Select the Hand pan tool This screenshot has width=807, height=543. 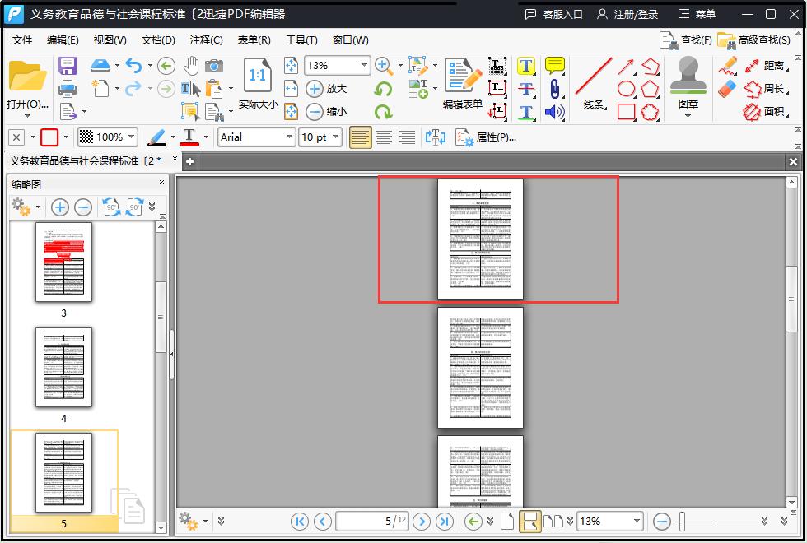coord(191,66)
